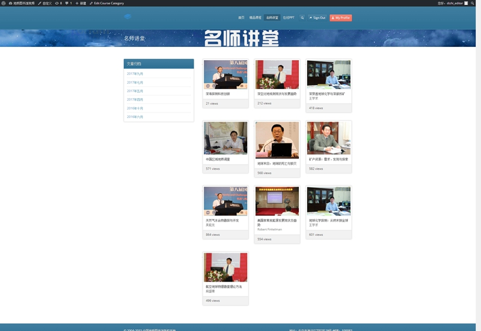Open the 2017年九月 archive link
The image size is (481, 331).
pos(135,73)
